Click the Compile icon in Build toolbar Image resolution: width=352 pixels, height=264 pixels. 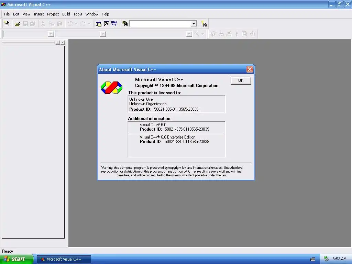[213, 34]
